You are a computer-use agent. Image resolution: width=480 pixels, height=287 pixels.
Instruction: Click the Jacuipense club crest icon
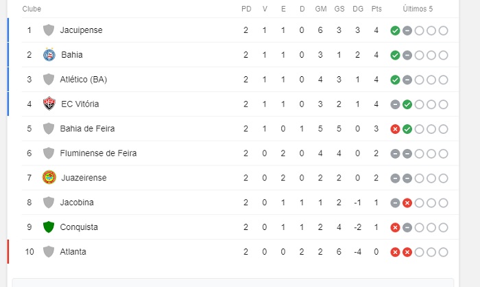coord(49,30)
